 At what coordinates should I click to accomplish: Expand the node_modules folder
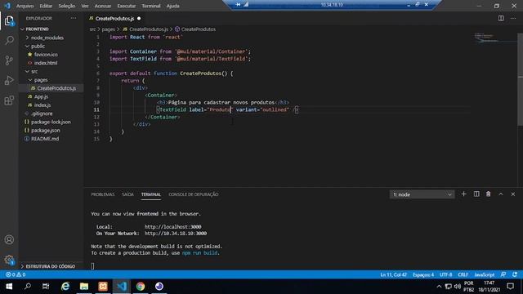click(x=47, y=38)
